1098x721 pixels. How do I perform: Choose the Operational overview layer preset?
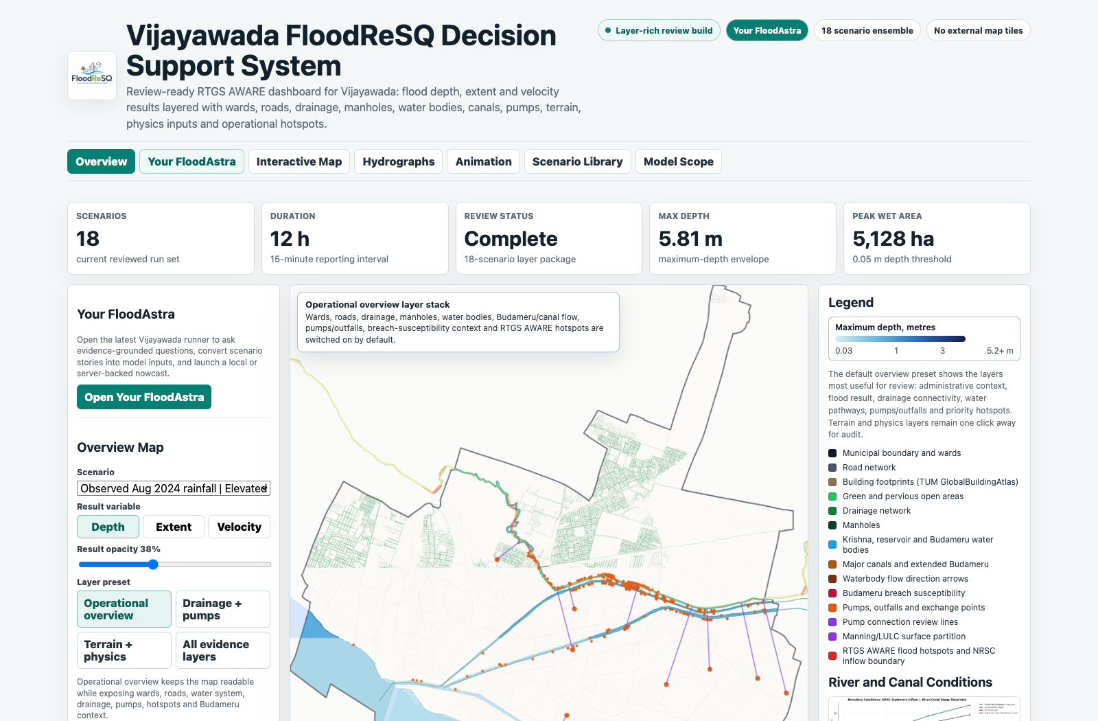[x=124, y=609]
